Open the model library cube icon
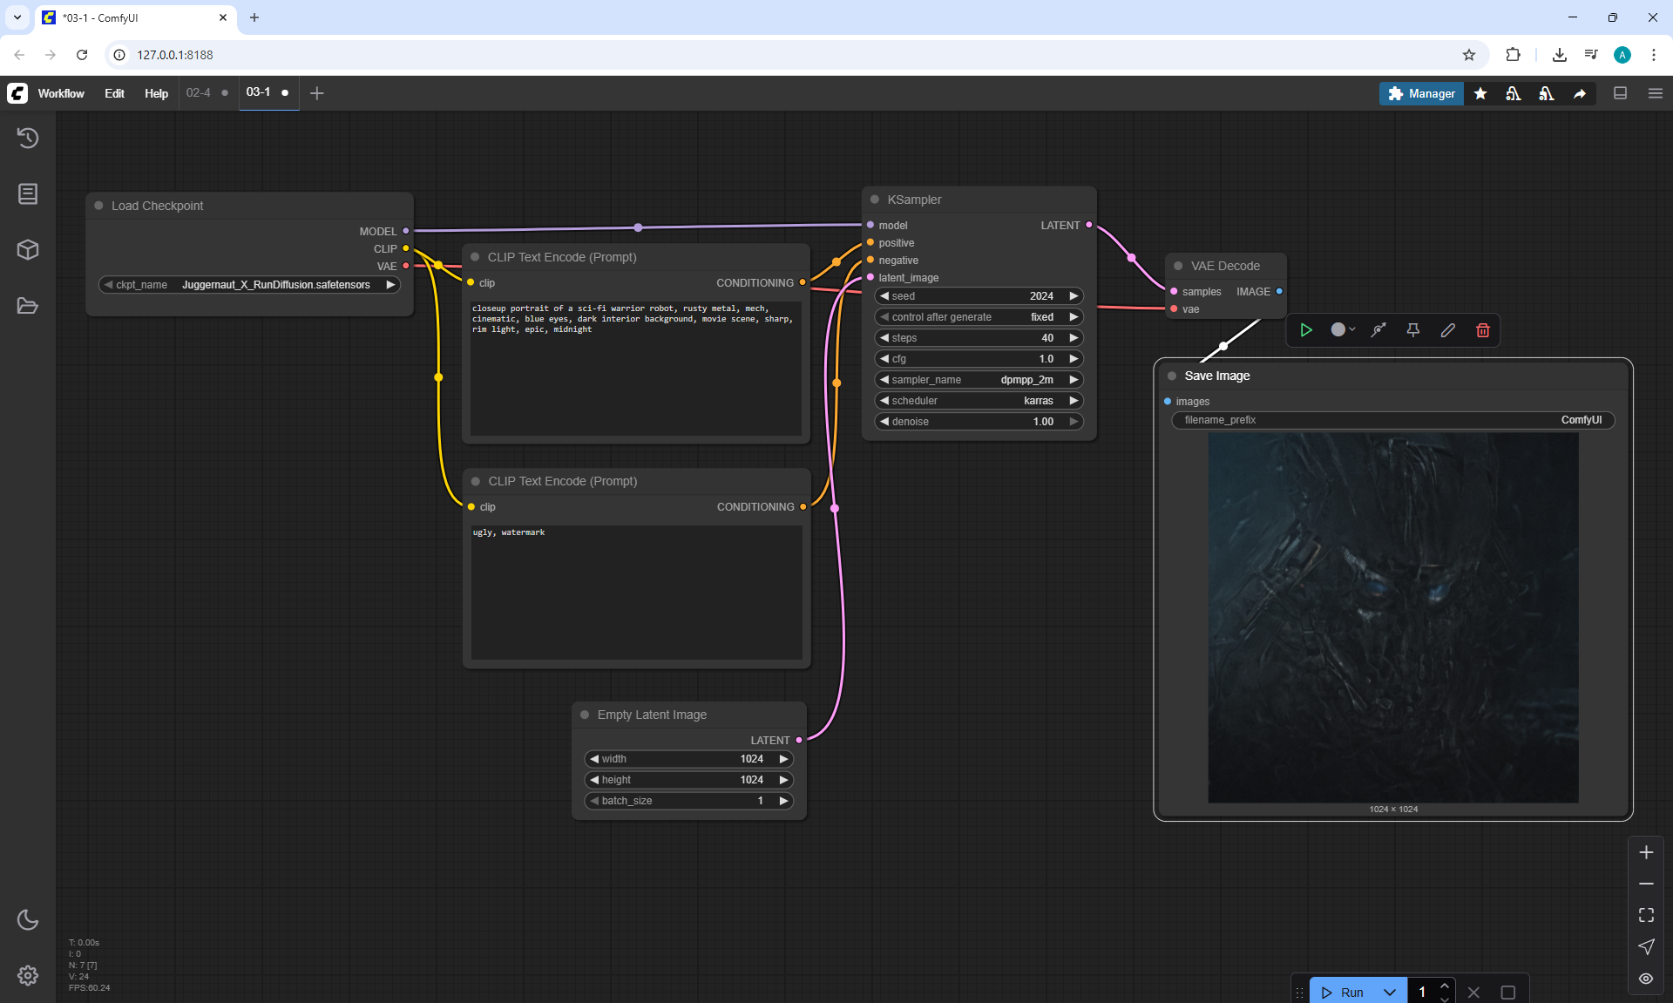 pyautogui.click(x=28, y=250)
